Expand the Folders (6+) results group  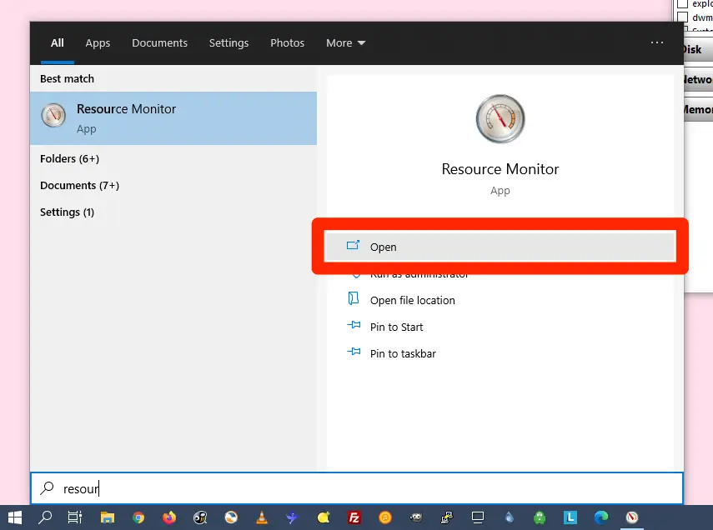click(69, 158)
